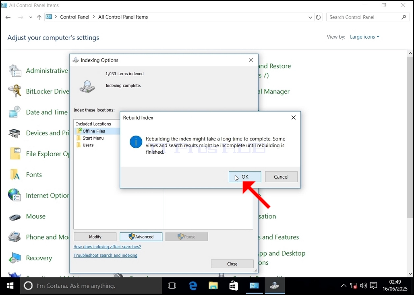Open the View by Large icons dropdown
The width and height of the screenshot is (414, 295).
(364, 37)
